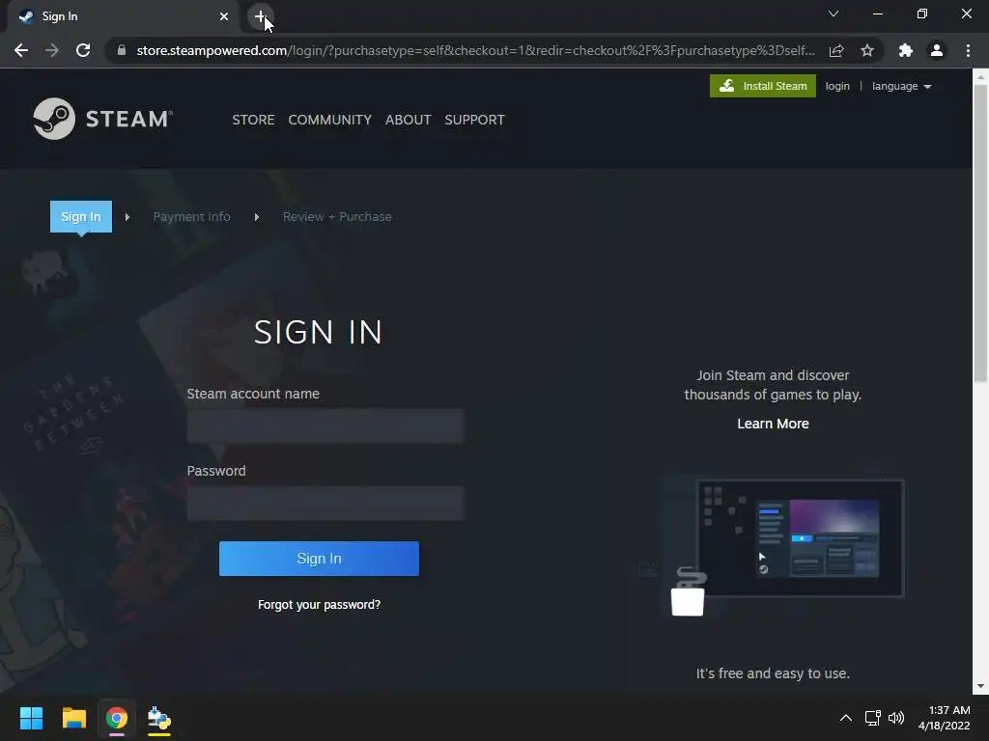Click the Install Steam button

(x=763, y=86)
